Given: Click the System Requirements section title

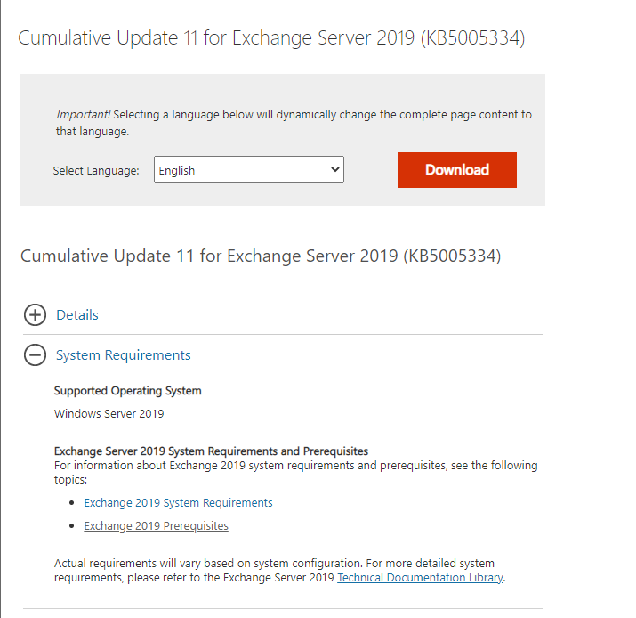Looking at the screenshot, I should click(x=124, y=355).
